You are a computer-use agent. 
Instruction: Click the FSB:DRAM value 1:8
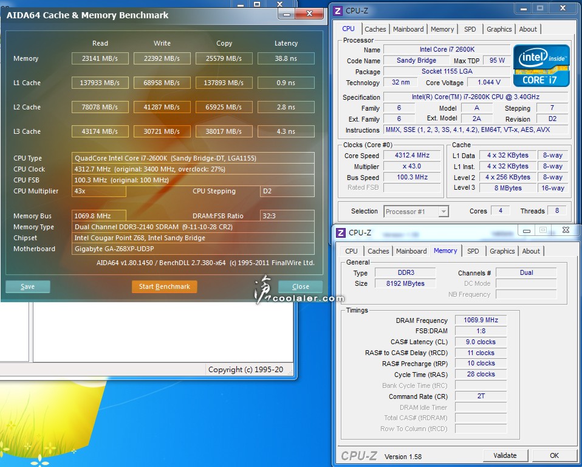click(481, 331)
